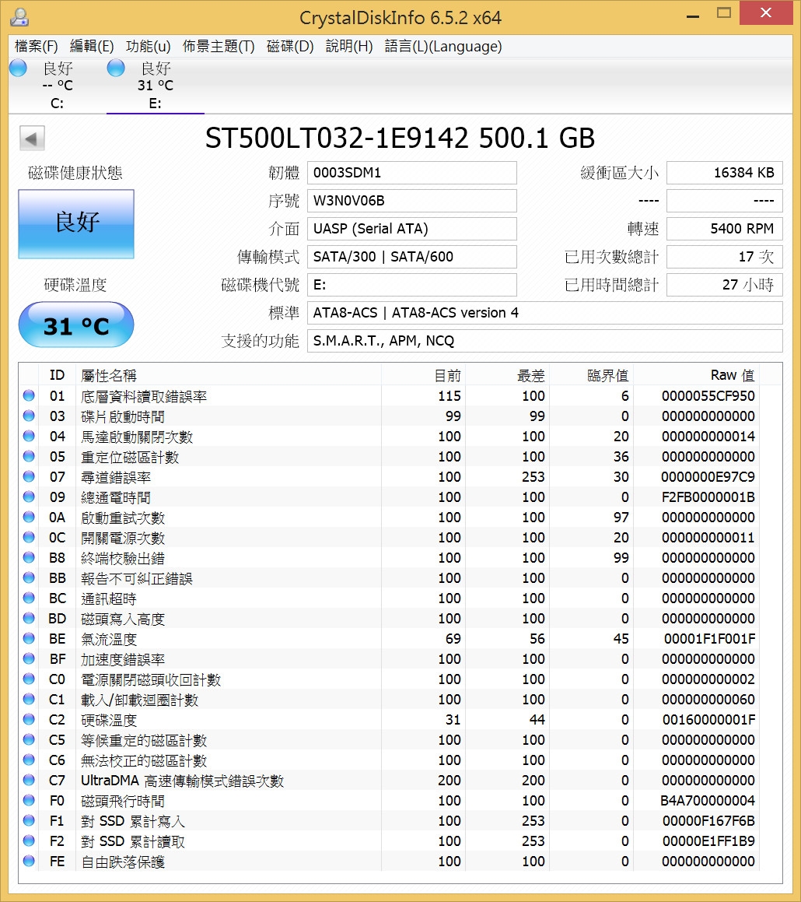801x902 pixels.
Task: Click status icon for attribute C5
Action: [x=29, y=740]
